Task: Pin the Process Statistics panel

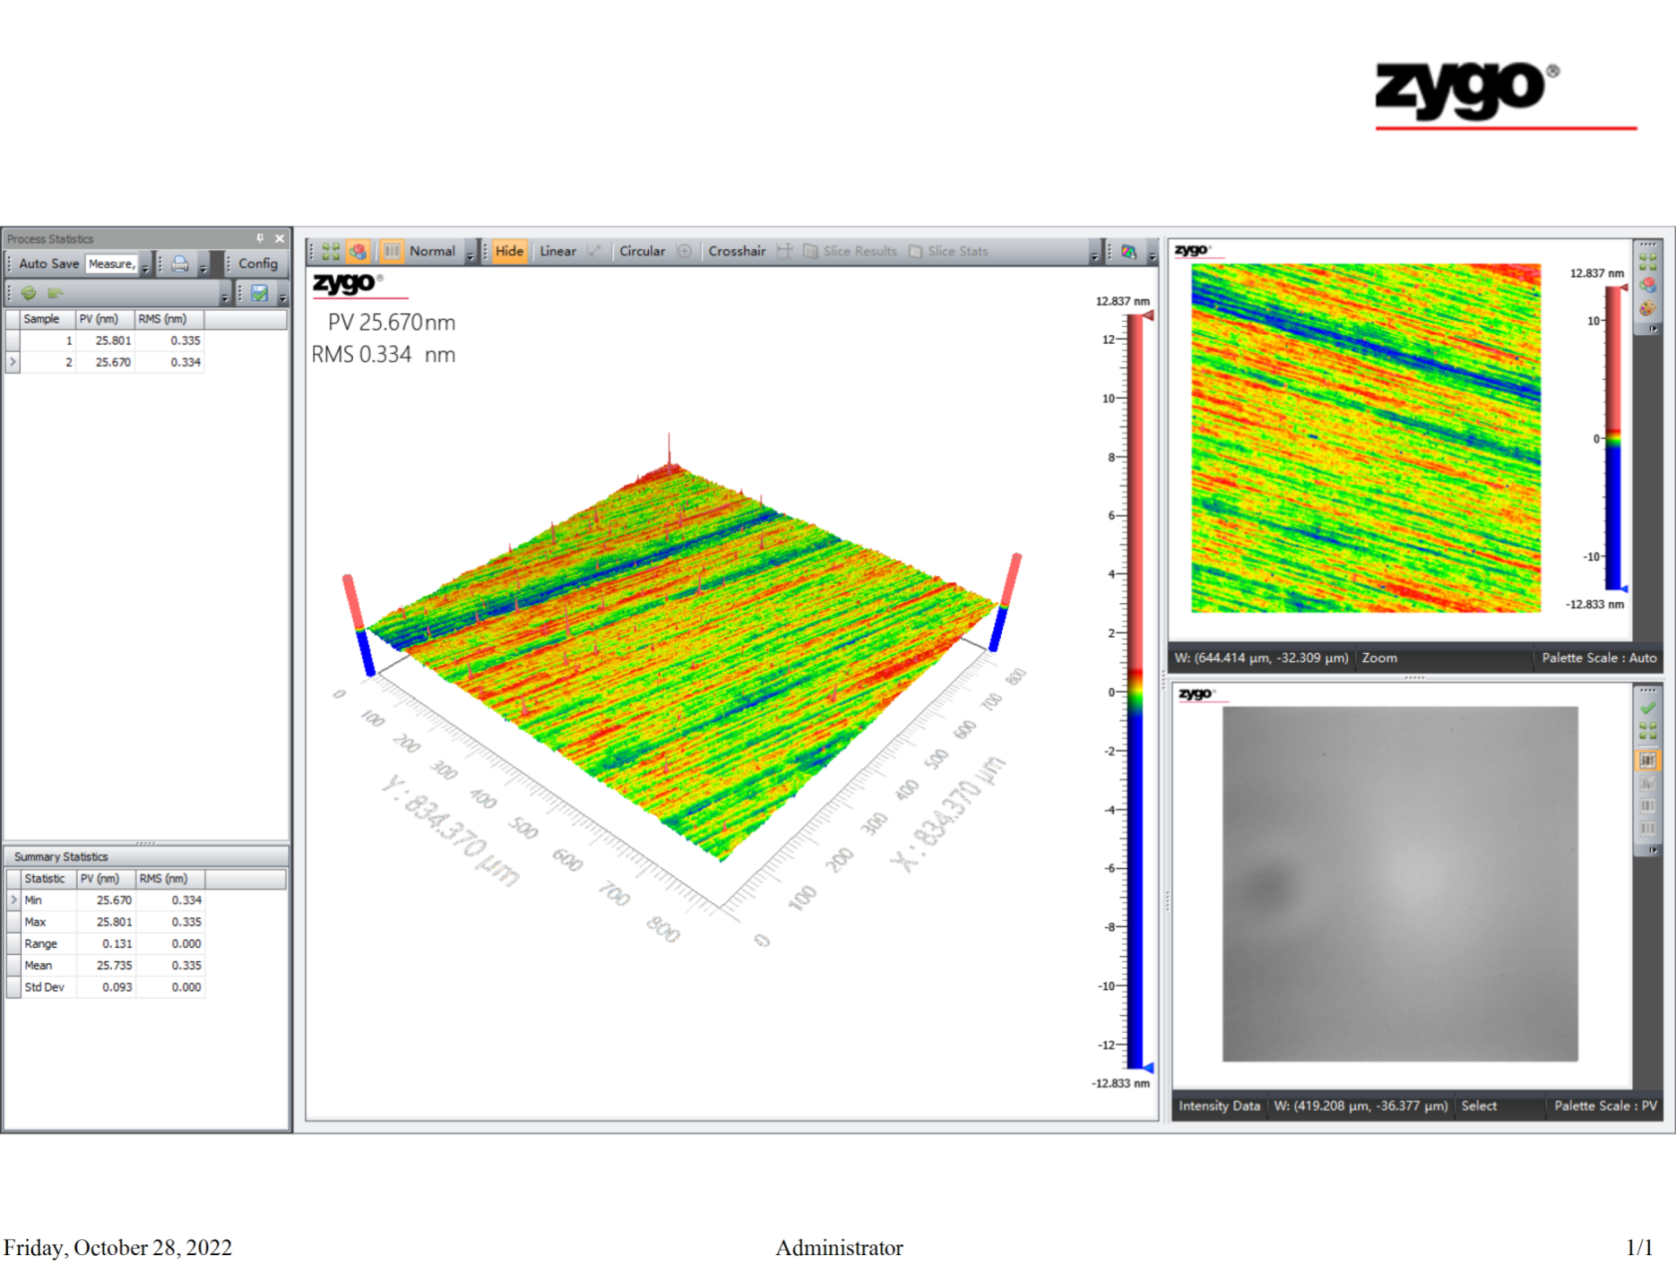Action: (260, 238)
